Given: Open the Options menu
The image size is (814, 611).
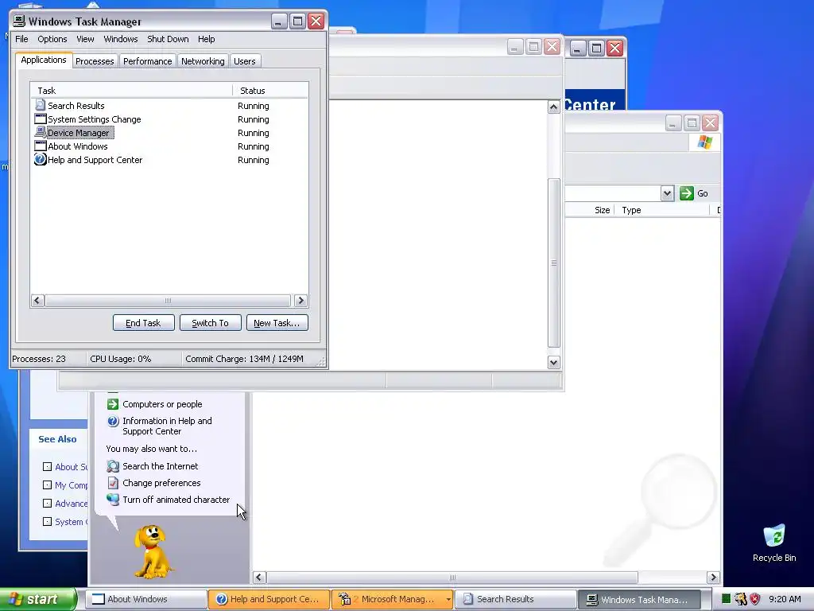Looking at the screenshot, I should (52, 39).
